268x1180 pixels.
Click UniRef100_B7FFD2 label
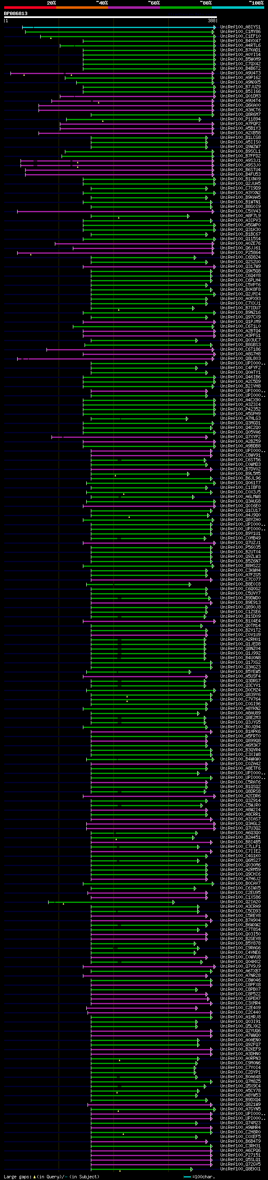pyautogui.click(x=240, y=156)
